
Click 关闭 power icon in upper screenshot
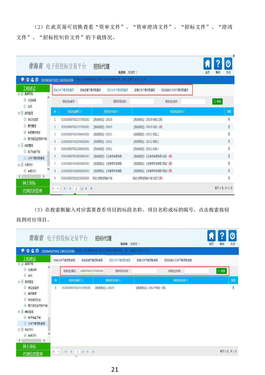click(x=228, y=64)
